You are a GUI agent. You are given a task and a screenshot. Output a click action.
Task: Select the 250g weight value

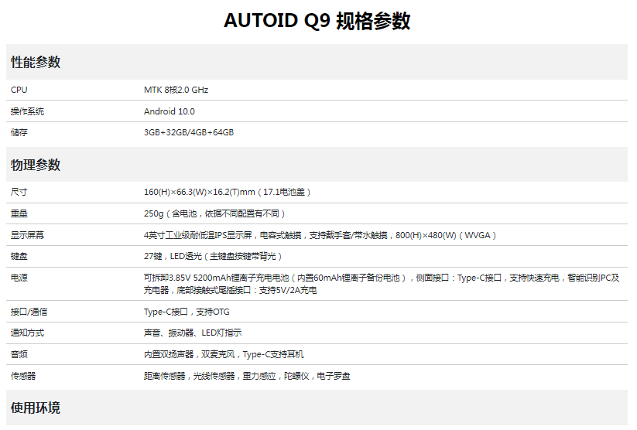pos(214,213)
